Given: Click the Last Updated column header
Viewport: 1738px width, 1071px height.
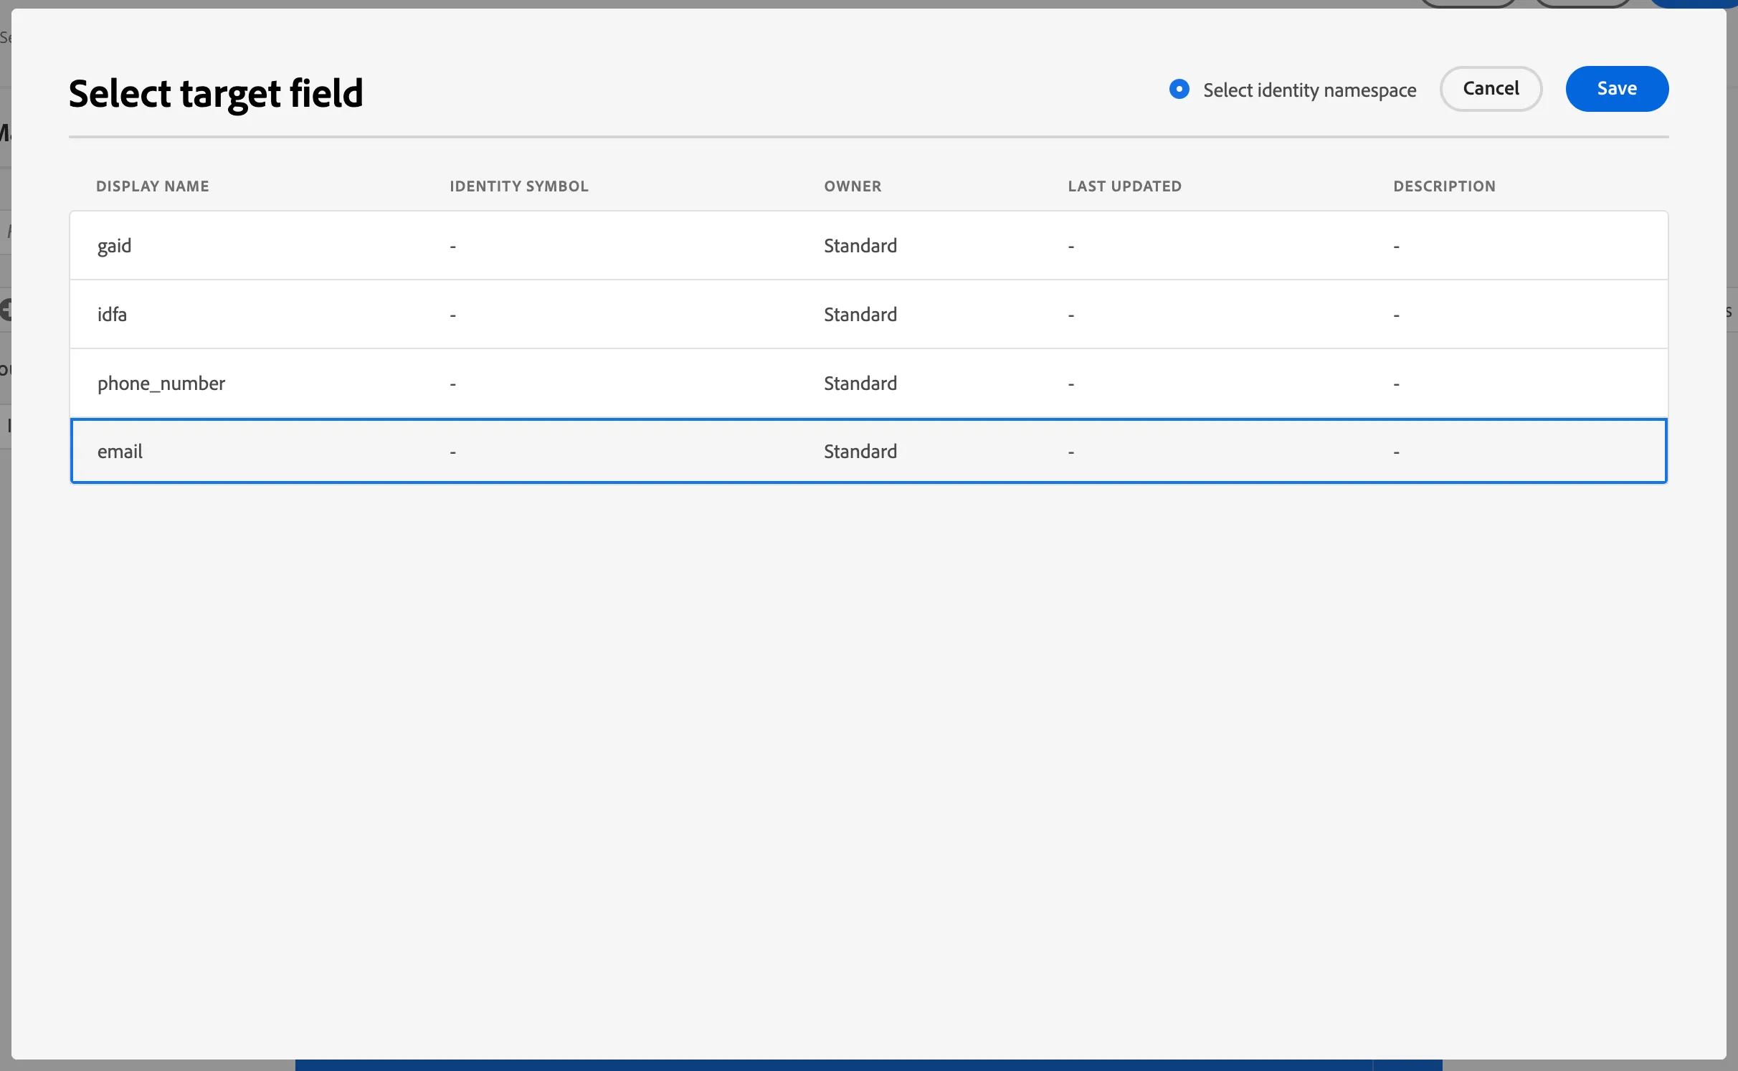Looking at the screenshot, I should [1124, 186].
